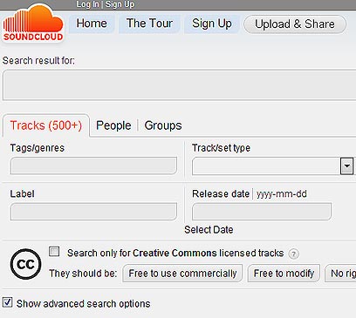Open The Tour navigation item
Image resolution: width=356 pixels, height=318 pixels.
[149, 24]
